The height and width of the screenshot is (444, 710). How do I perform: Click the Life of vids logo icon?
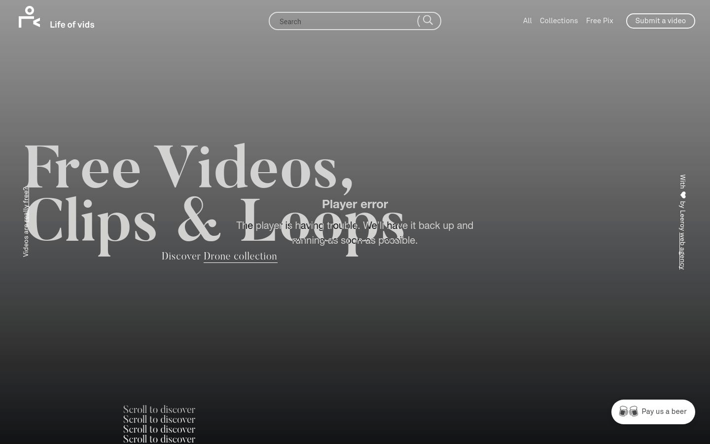29,17
